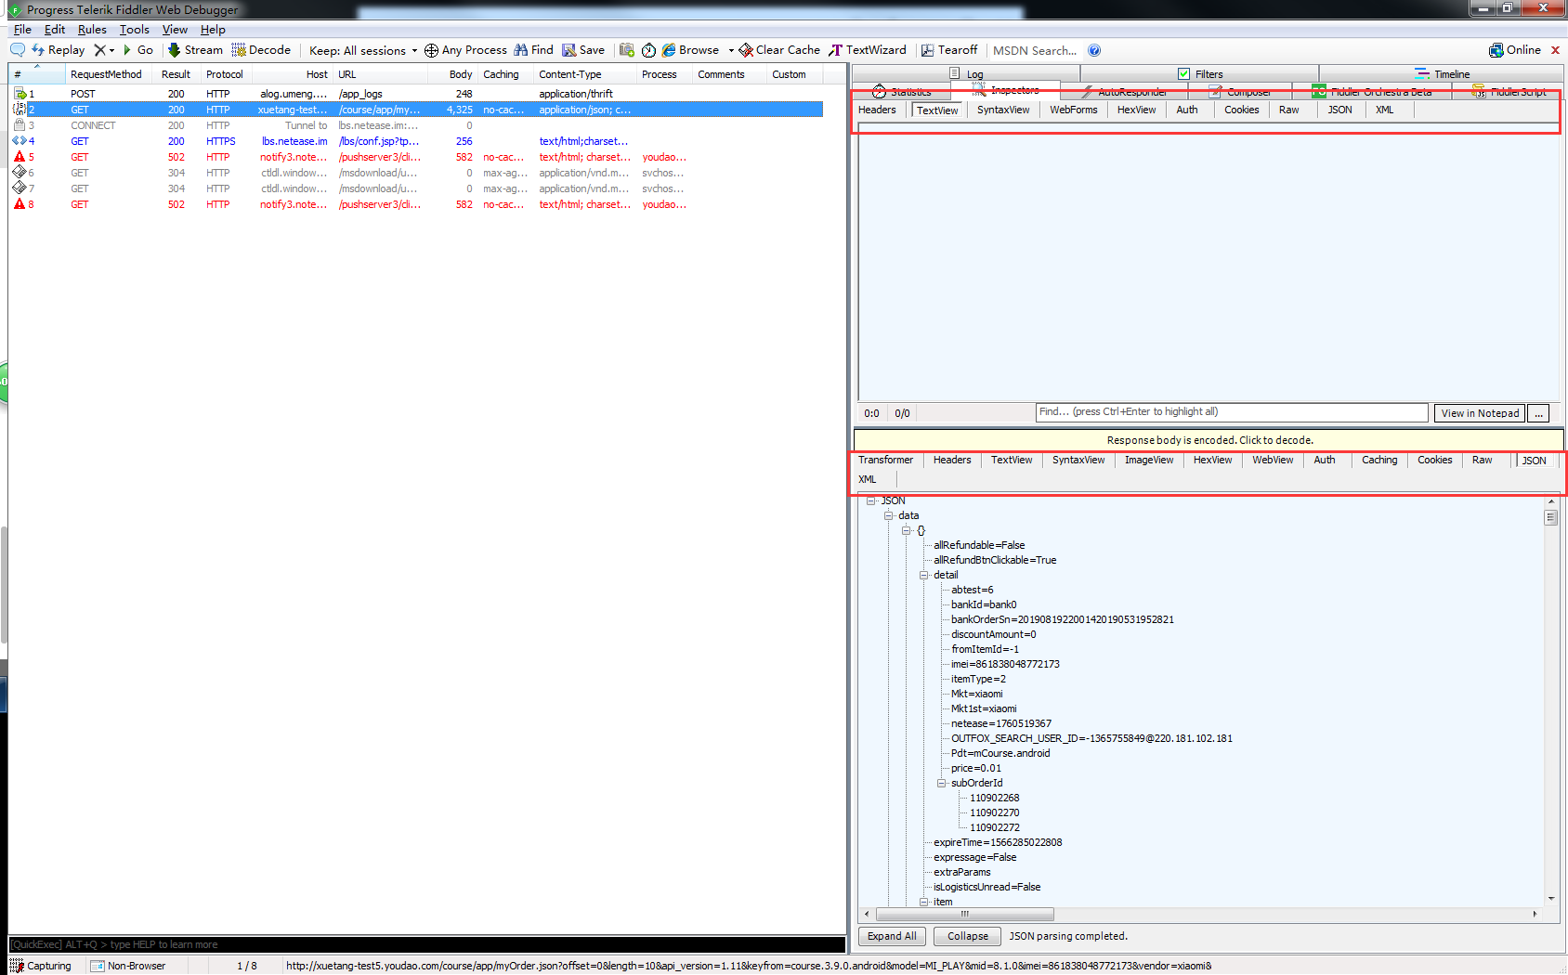Open the Rules menu

(92, 30)
